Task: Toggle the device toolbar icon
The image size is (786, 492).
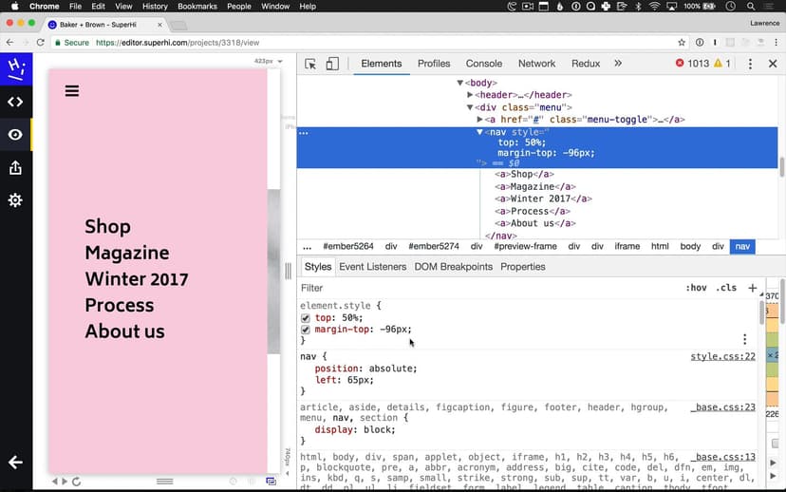Action: (332, 64)
